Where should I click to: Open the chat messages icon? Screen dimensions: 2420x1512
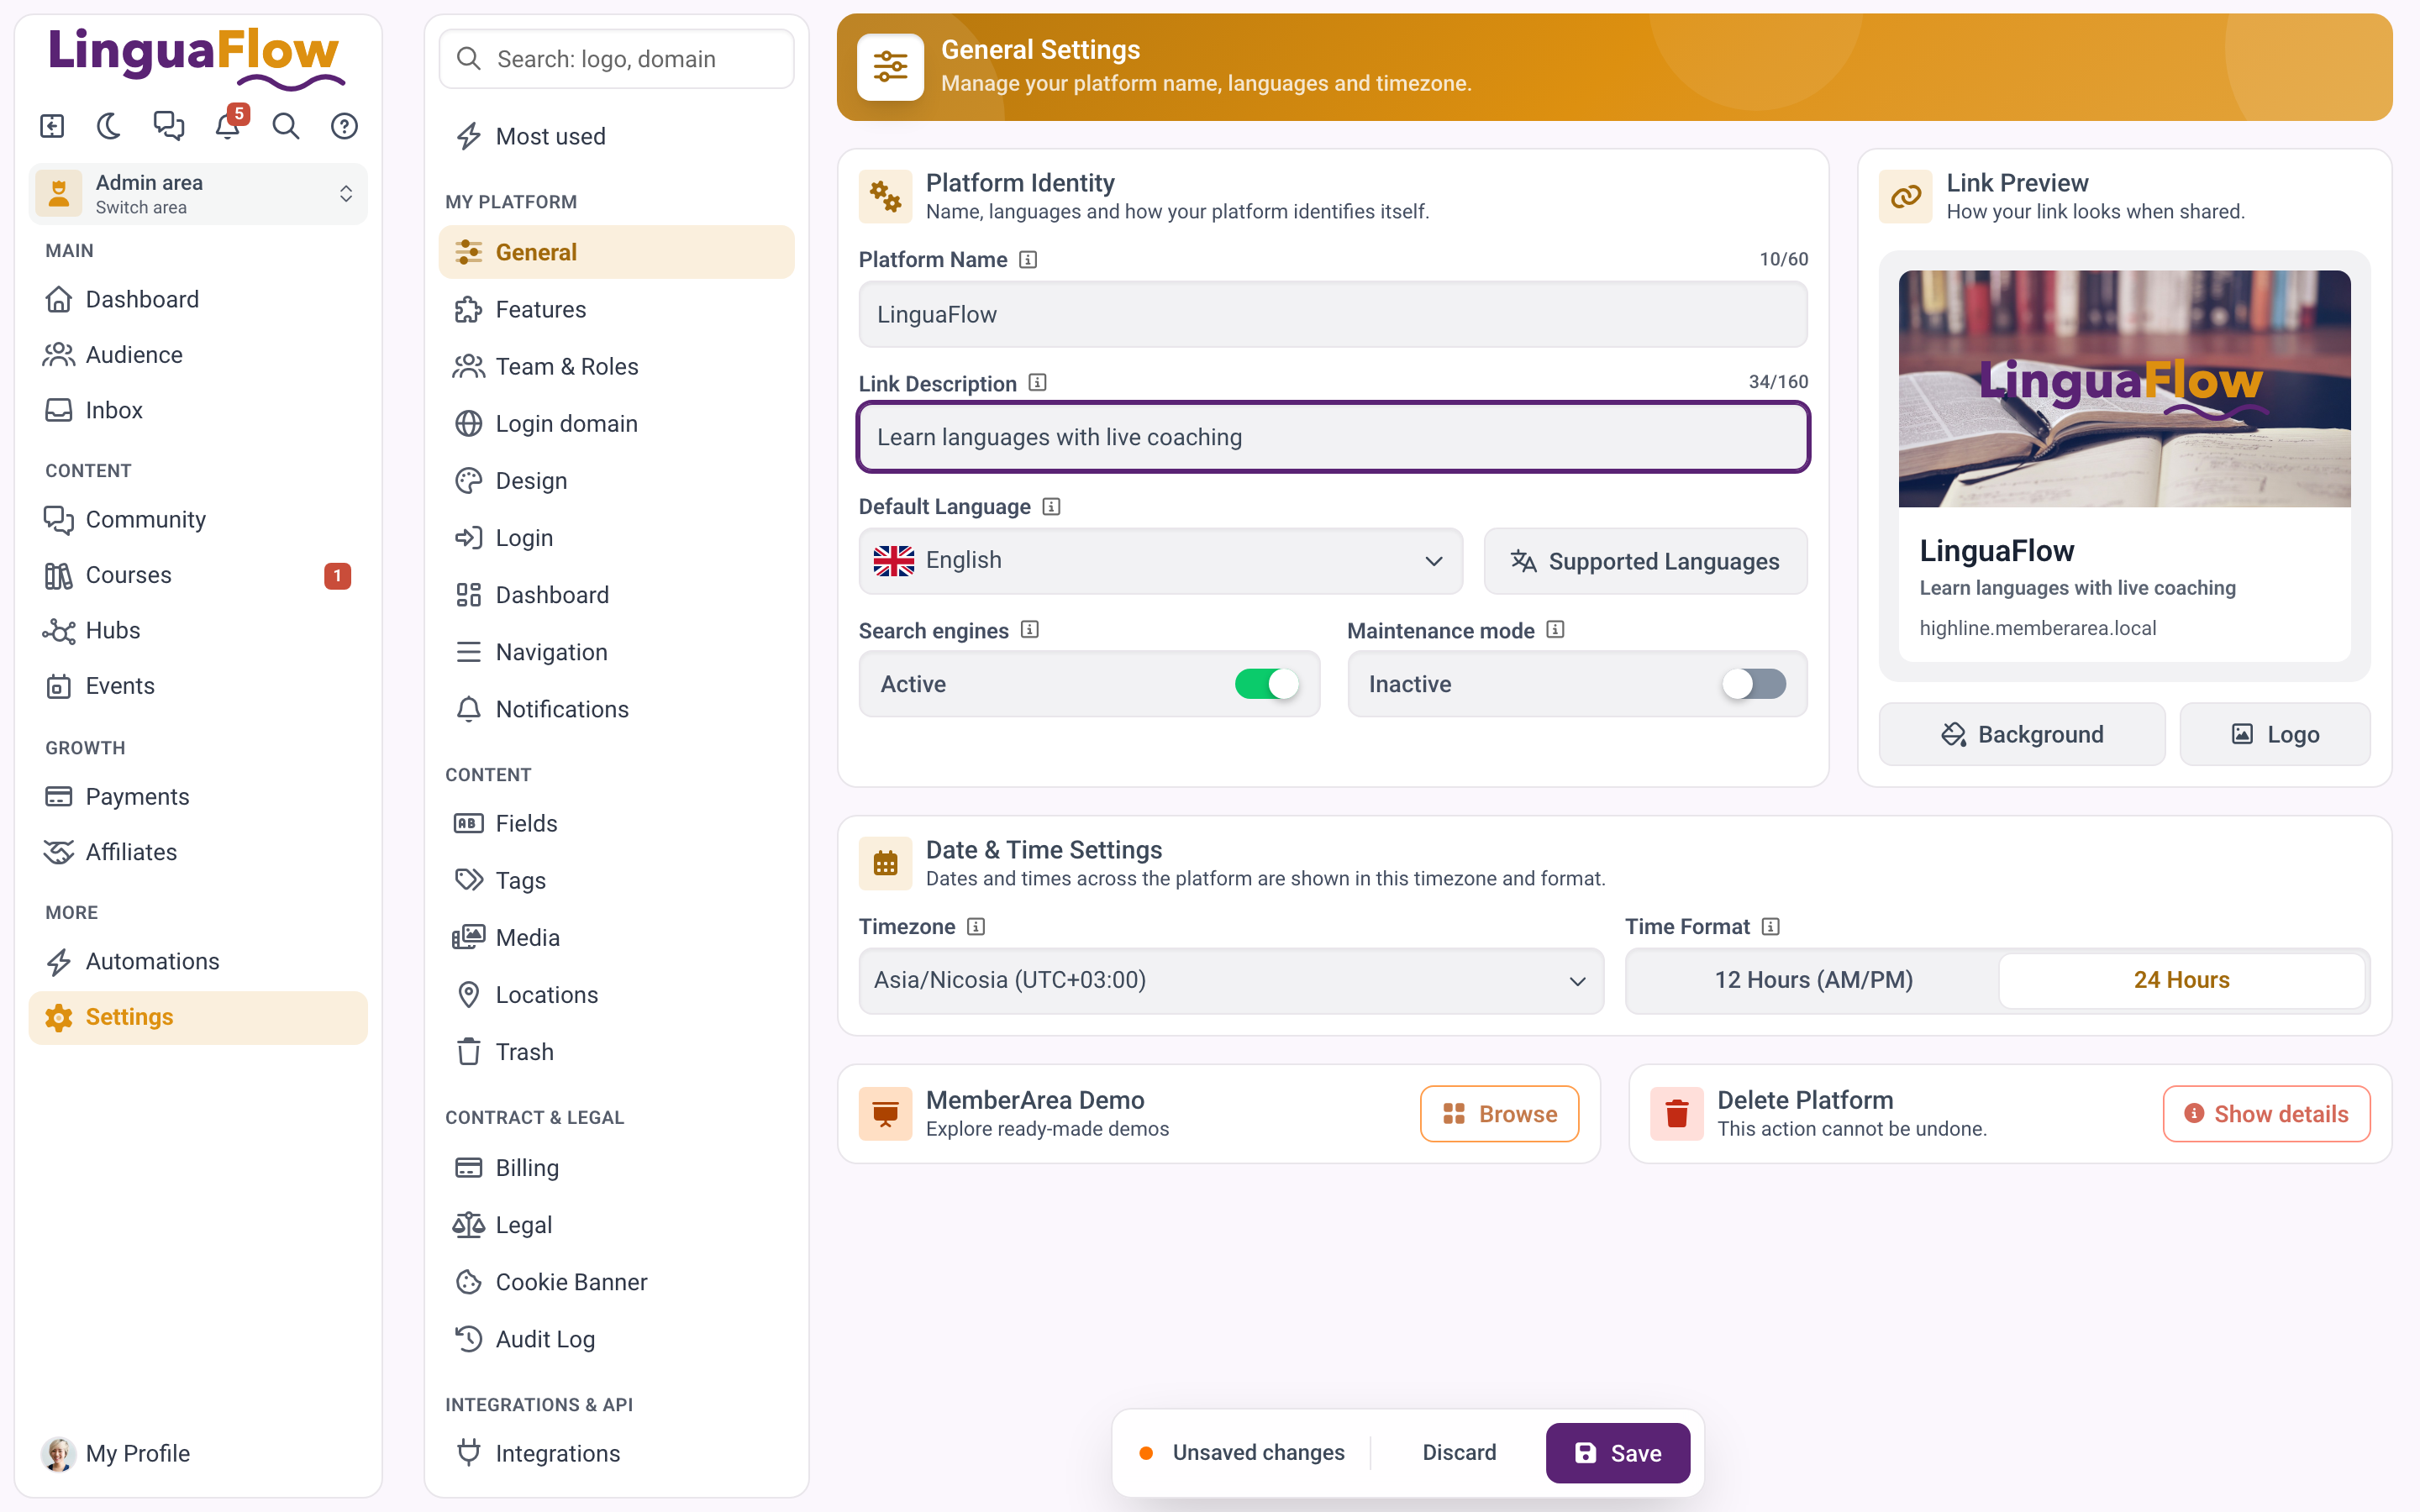click(168, 126)
